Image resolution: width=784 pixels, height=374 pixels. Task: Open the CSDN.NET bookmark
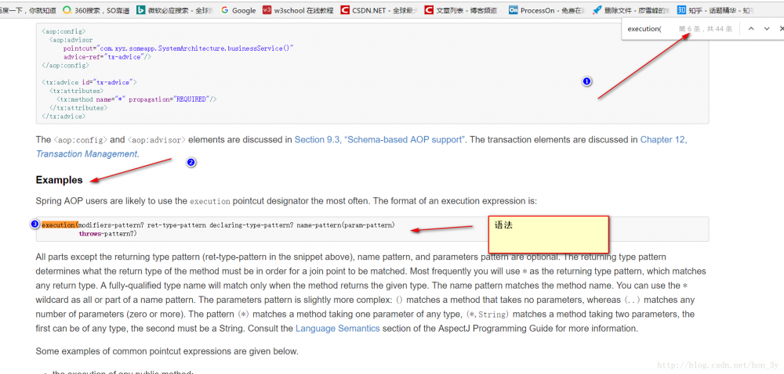(379, 10)
